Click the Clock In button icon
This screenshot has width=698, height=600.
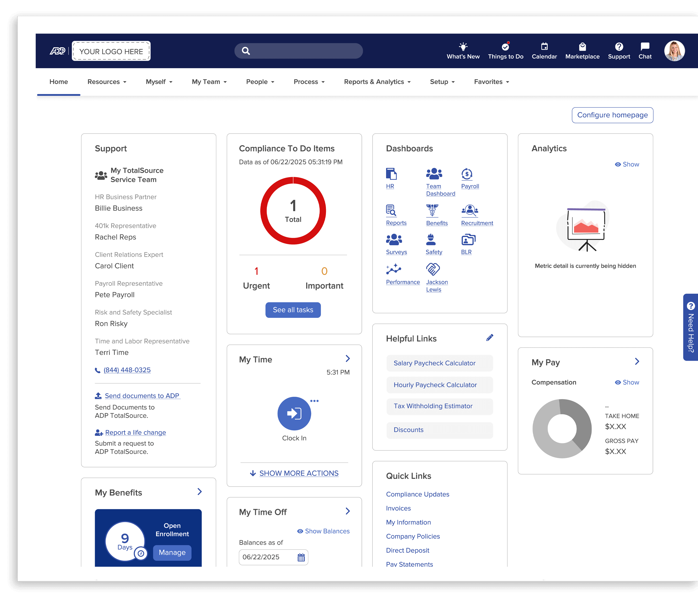click(294, 413)
